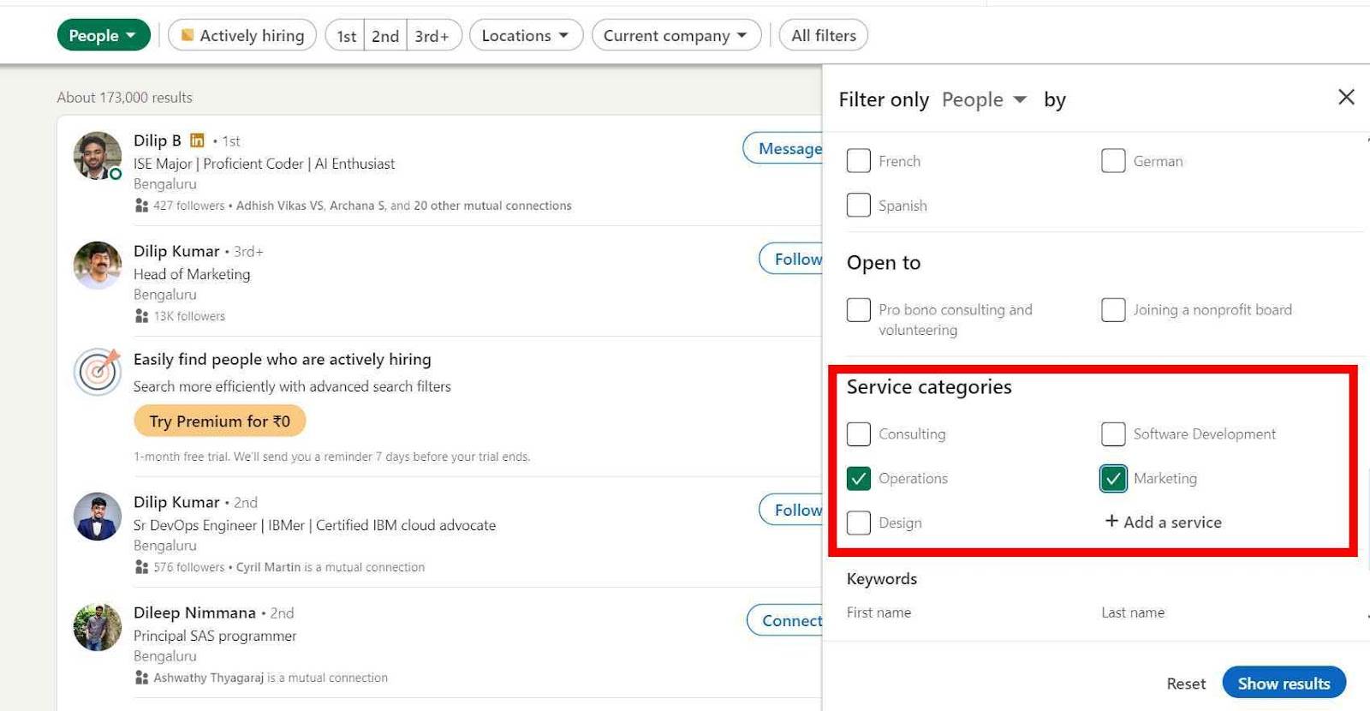Click followers icon beside 576 followers
This screenshot has height=711, width=1370.
pos(141,567)
